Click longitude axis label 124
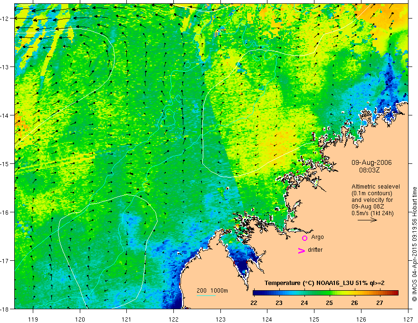Image resolution: width=418 pixels, height=323 pixels. click(267, 319)
